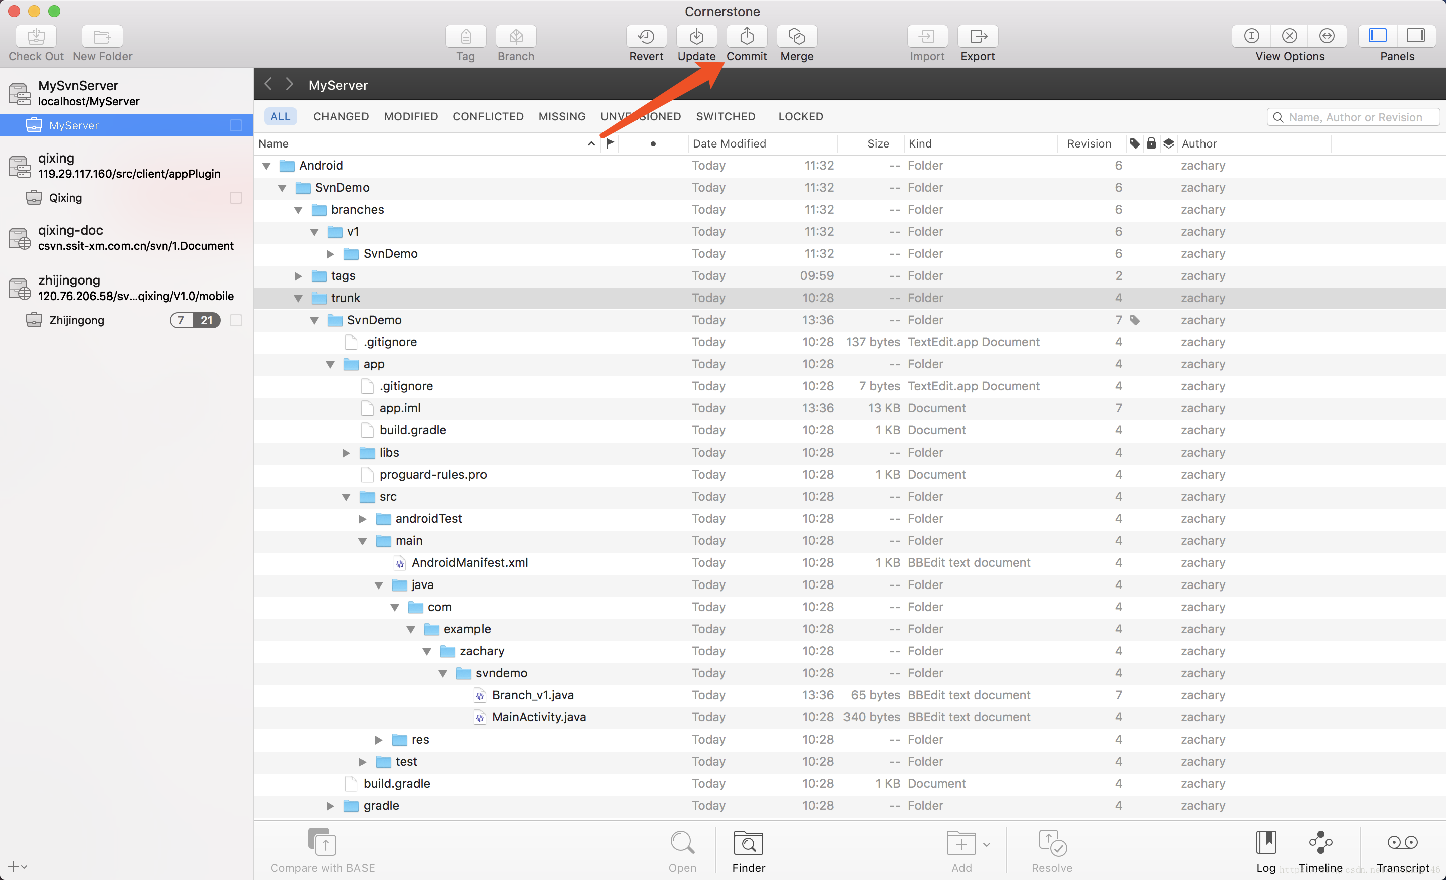
Task: Click the Add folder icon
Action: (x=960, y=844)
